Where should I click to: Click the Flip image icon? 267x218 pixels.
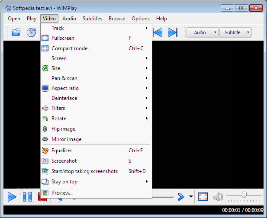45,129
